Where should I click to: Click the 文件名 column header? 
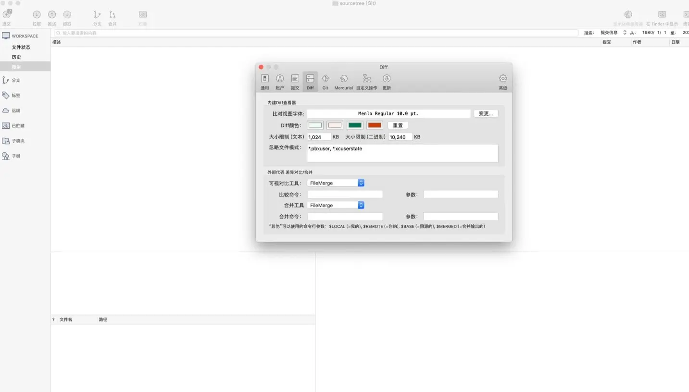[x=66, y=319]
